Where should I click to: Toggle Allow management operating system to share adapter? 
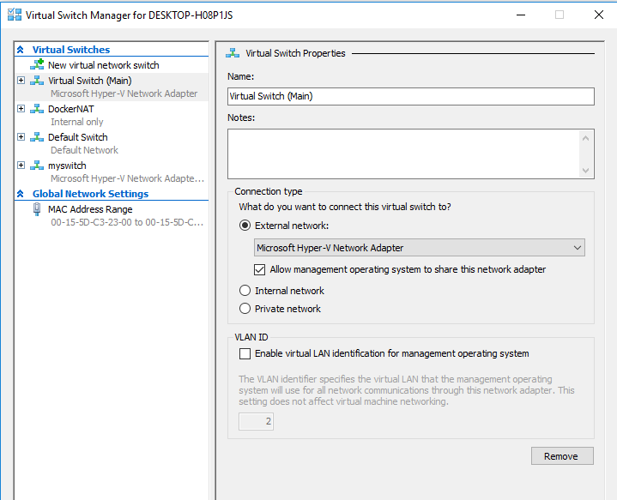(259, 269)
